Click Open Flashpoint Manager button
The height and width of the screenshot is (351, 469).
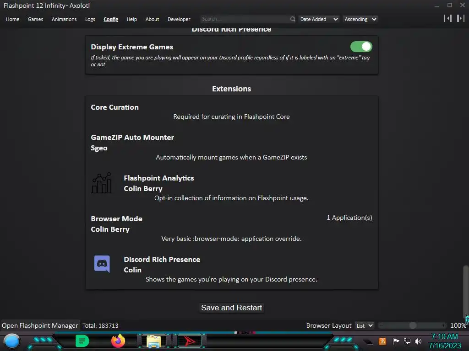[40, 325]
